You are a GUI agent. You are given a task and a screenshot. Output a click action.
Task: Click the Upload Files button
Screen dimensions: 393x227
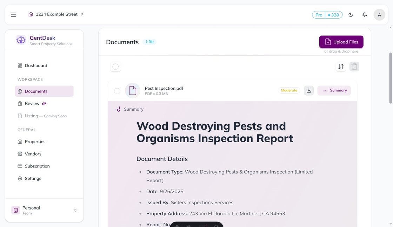341,41
